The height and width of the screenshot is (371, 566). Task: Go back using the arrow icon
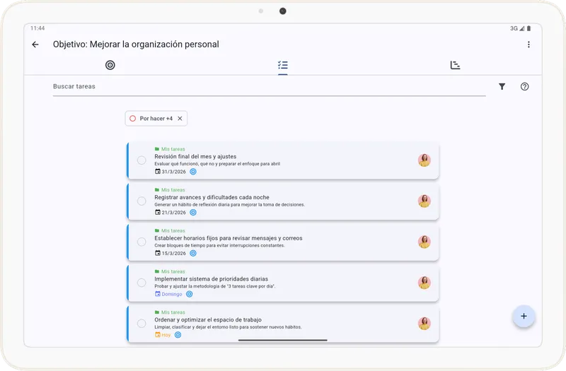point(35,45)
